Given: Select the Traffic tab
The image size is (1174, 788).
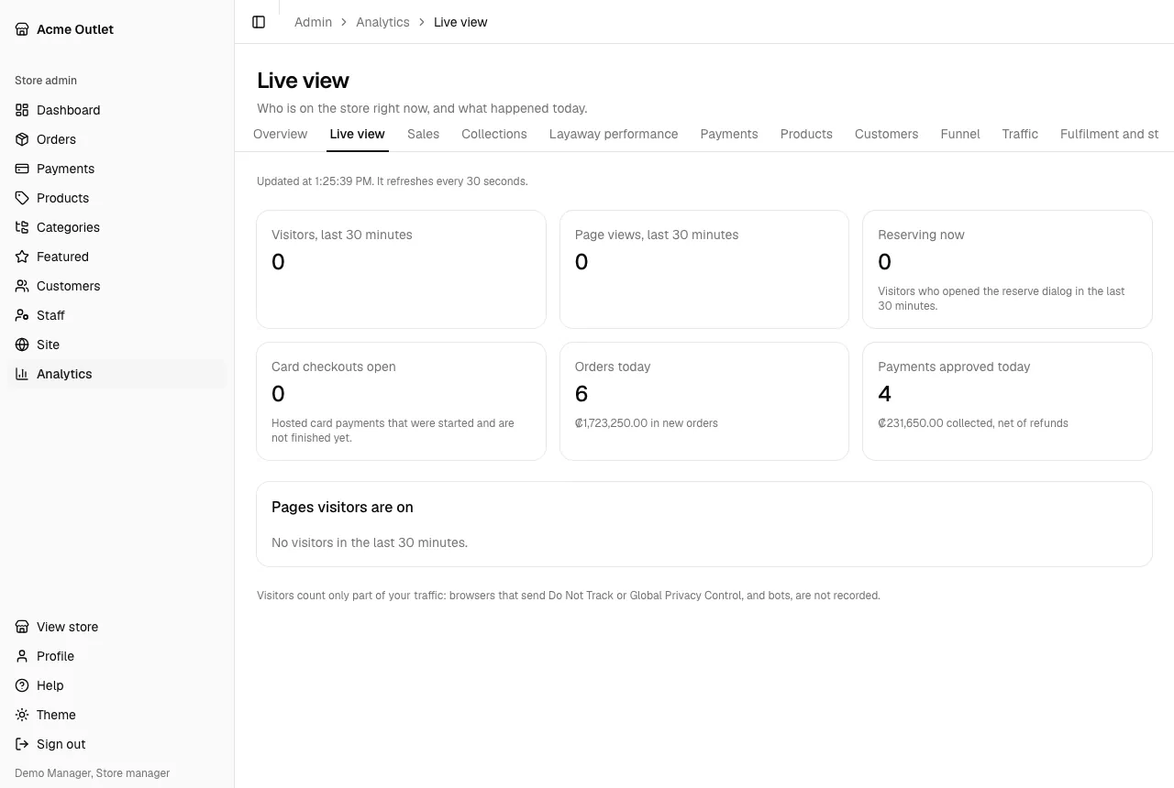Looking at the screenshot, I should [x=1020, y=134].
